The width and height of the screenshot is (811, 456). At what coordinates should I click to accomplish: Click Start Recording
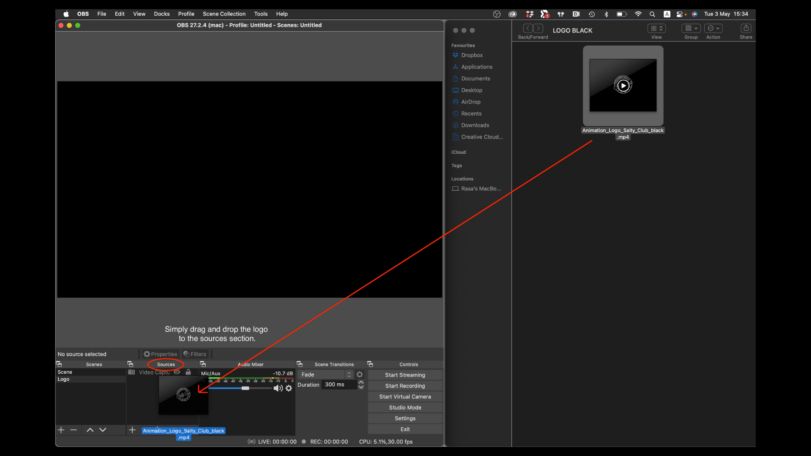coord(405,386)
